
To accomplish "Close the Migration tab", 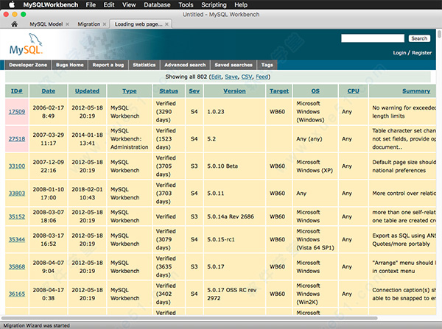I will (105, 24).
